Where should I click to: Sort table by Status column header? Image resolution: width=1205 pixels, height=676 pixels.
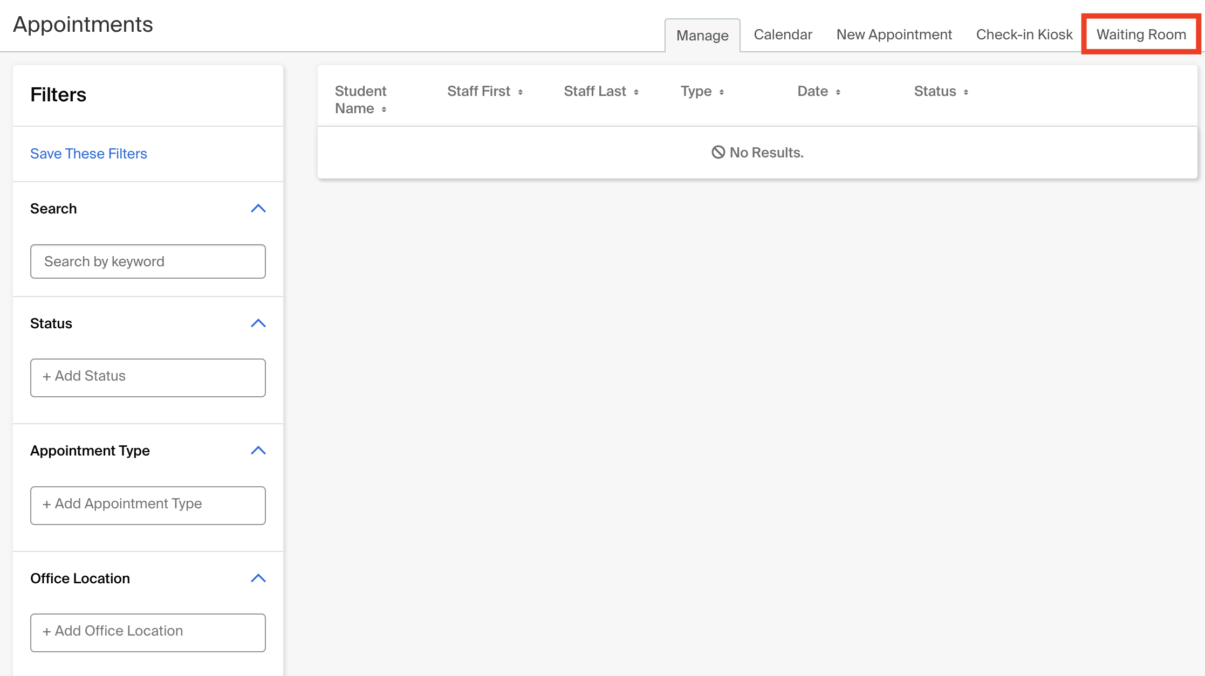pos(941,91)
